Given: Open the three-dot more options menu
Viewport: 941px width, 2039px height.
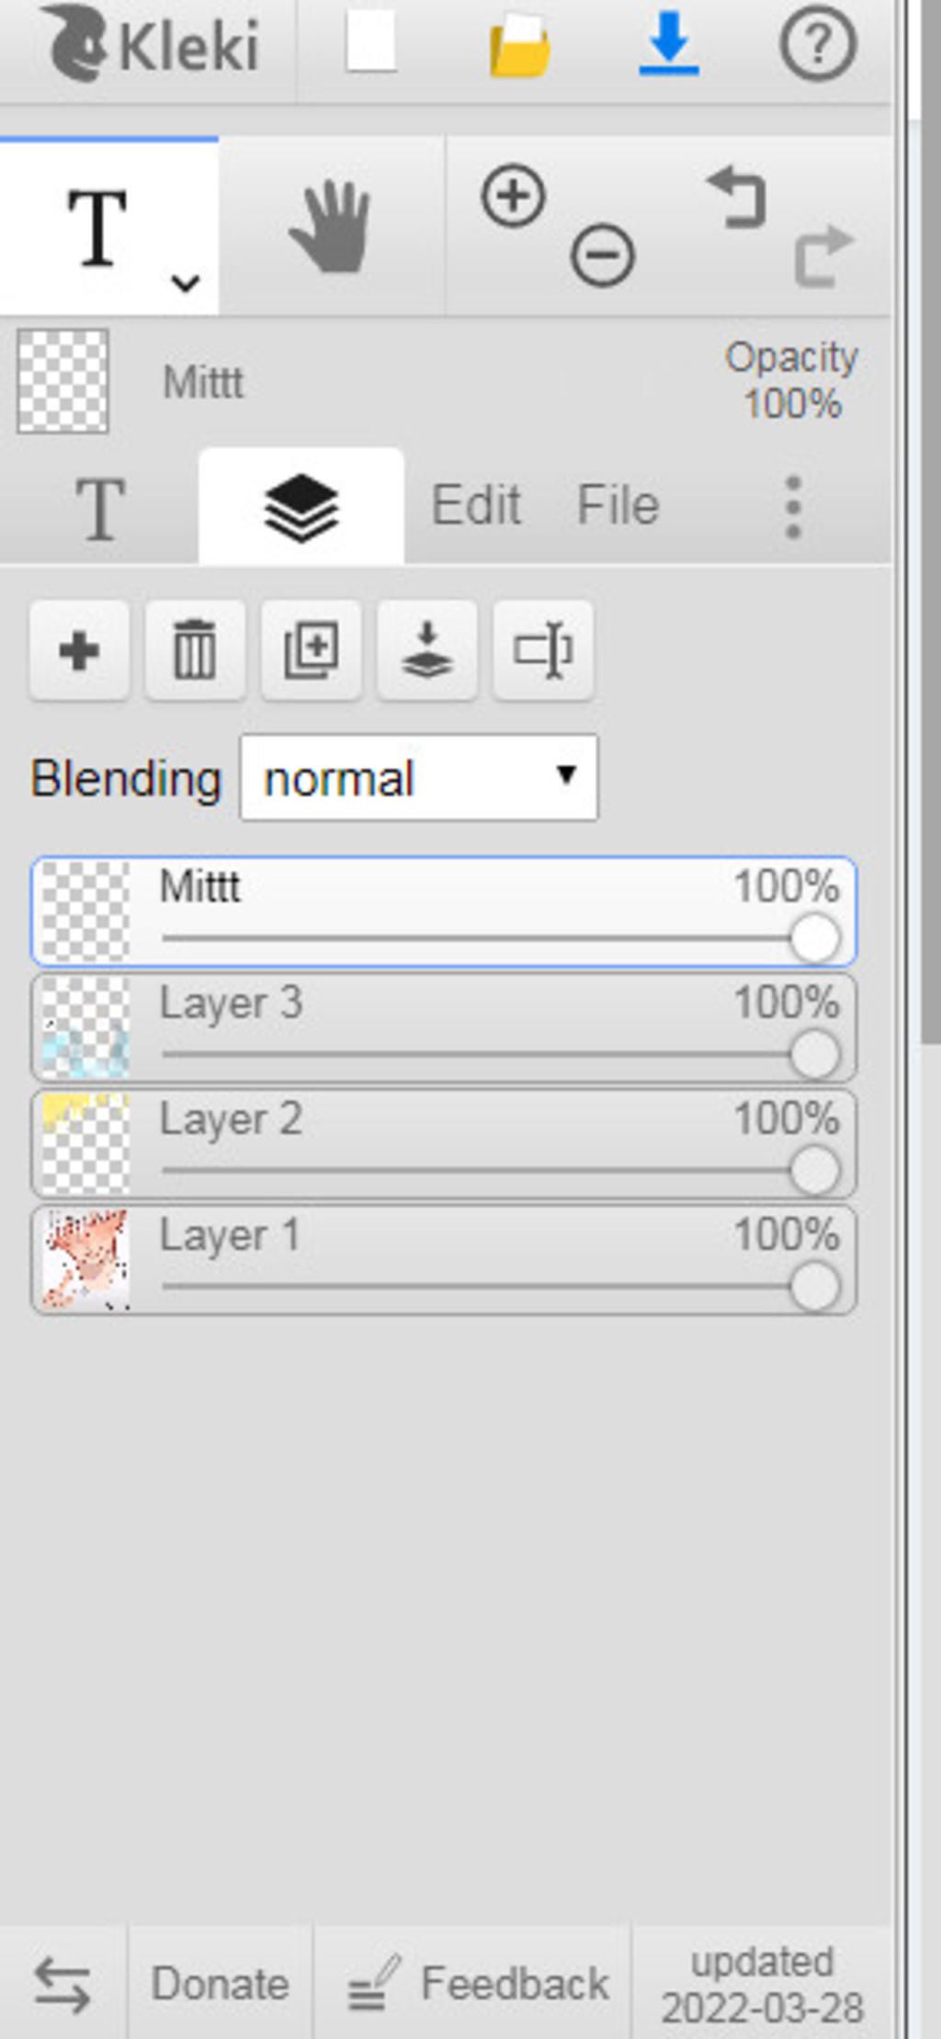Looking at the screenshot, I should point(794,507).
